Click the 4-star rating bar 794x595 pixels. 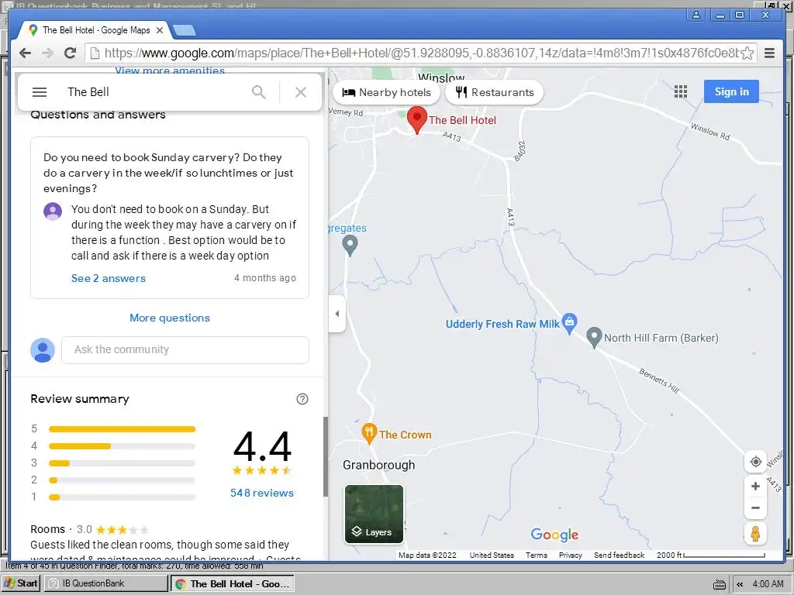tap(122, 446)
